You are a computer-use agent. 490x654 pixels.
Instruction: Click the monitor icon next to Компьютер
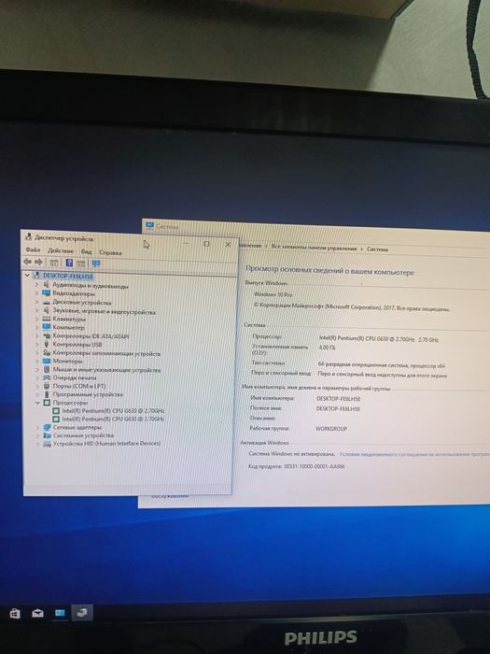pos(47,327)
